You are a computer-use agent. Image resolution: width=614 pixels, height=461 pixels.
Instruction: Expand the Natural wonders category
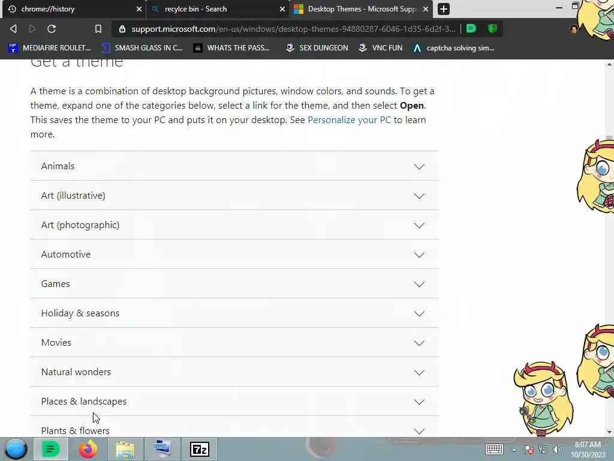(234, 372)
